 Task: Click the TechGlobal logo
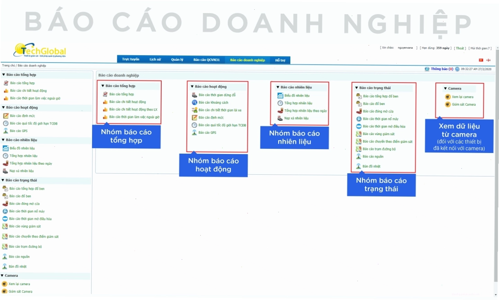[40, 50]
